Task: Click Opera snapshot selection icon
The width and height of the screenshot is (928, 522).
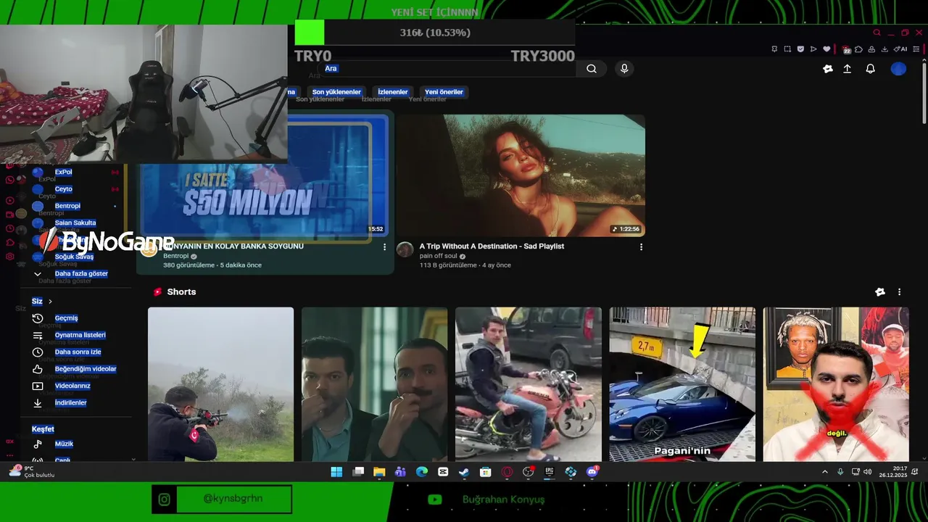Action: point(787,49)
